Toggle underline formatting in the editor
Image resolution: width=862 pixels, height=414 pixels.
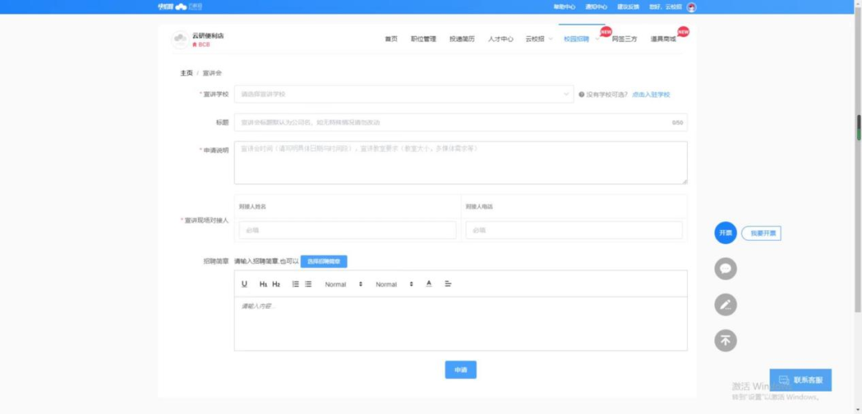244,284
